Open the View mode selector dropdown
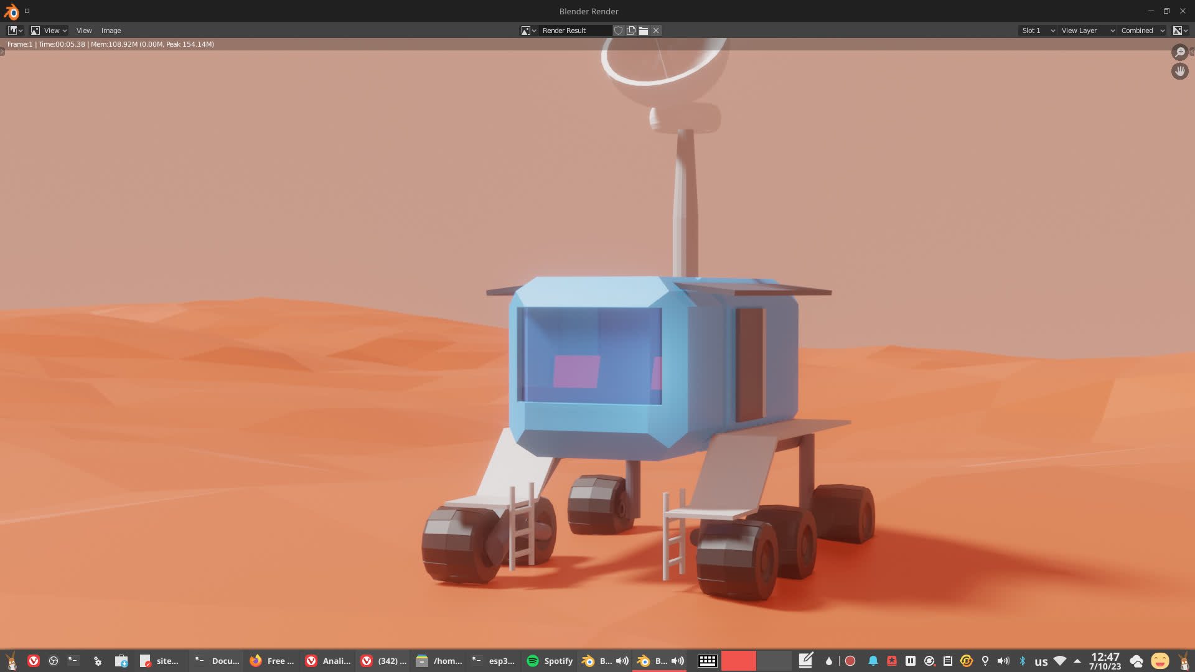 click(49, 30)
